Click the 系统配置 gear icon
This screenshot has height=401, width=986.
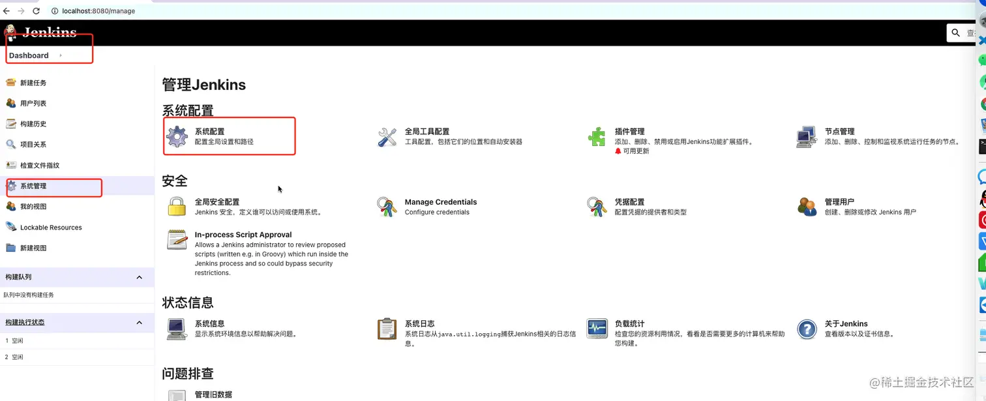pos(177,136)
